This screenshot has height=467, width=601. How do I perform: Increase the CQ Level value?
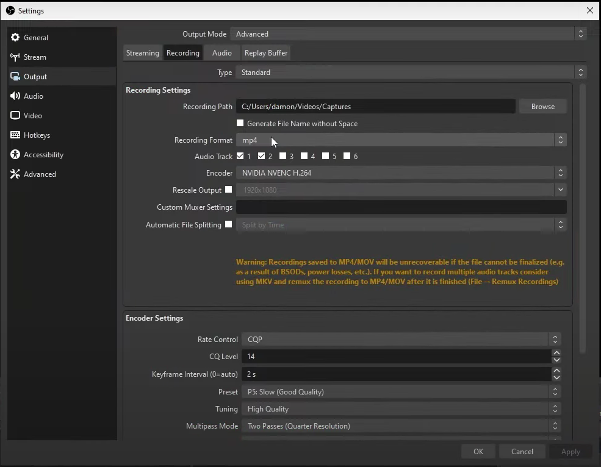556,353
